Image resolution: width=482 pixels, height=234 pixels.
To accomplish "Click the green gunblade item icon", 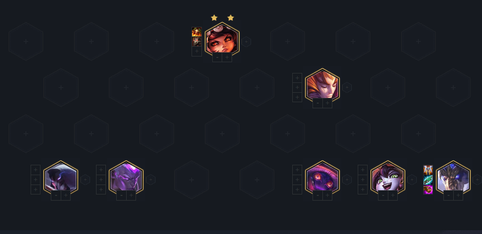I will coord(428,180).
